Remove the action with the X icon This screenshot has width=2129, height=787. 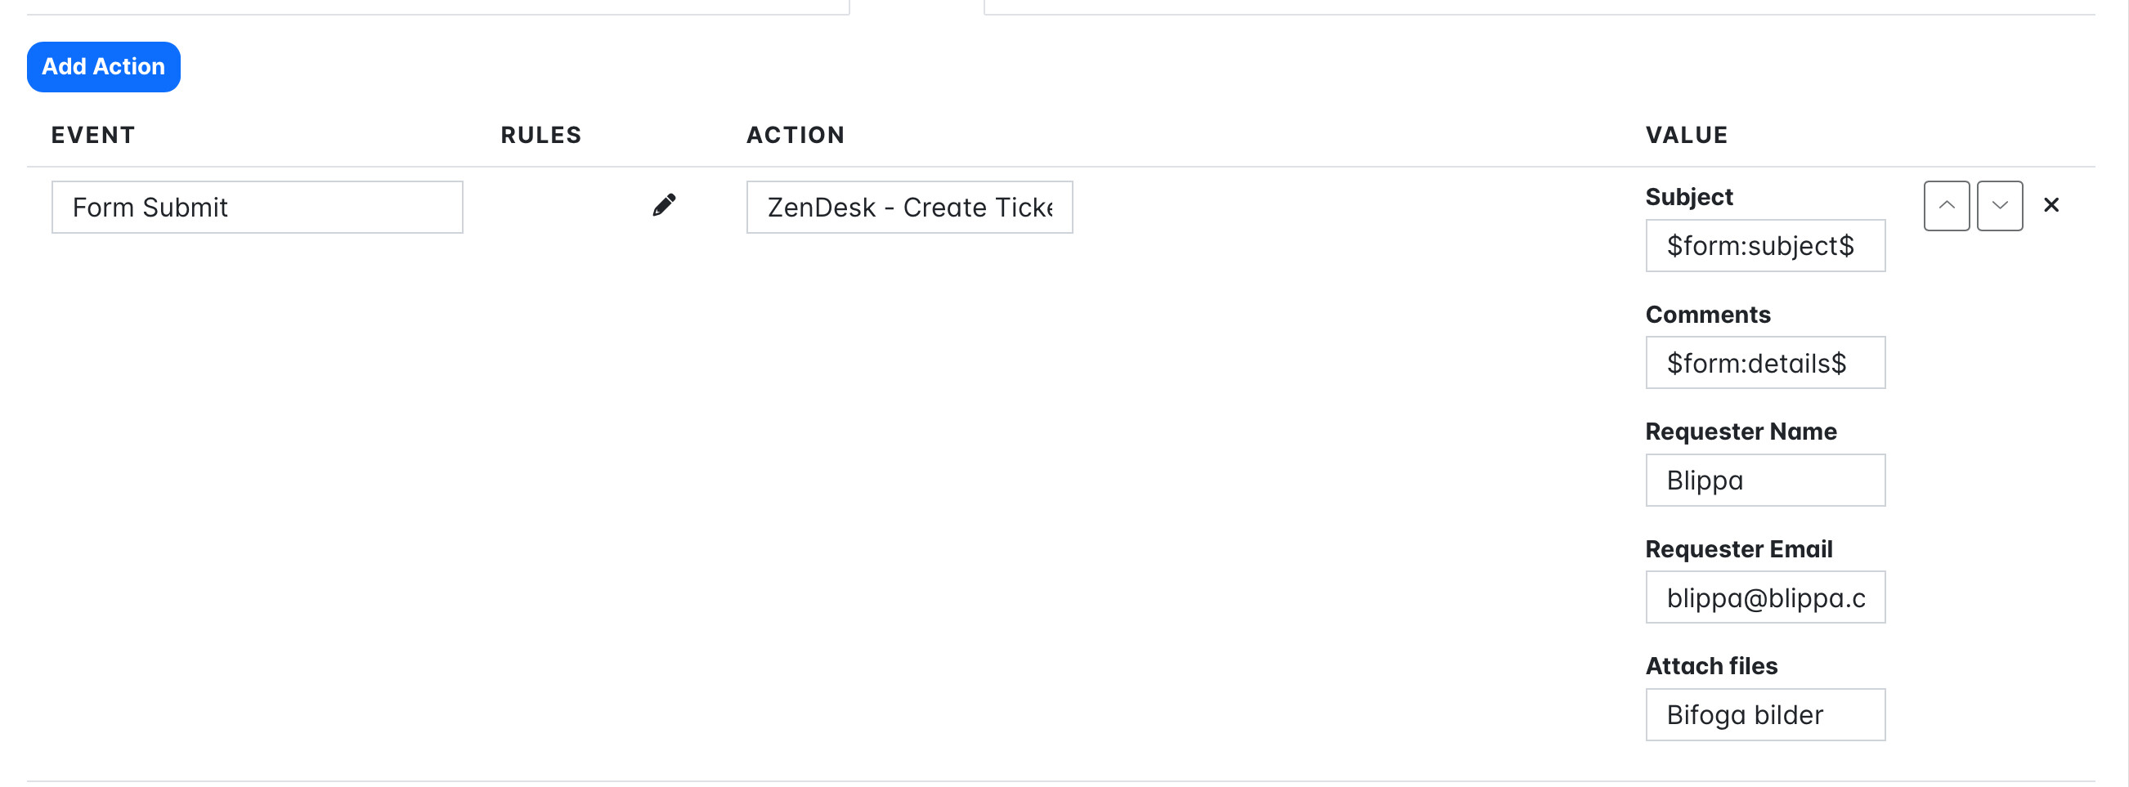point(2051,205)
